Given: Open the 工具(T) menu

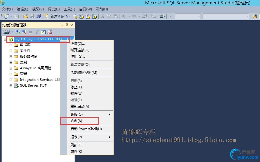Looking at the screenshot, I should 69,9.
